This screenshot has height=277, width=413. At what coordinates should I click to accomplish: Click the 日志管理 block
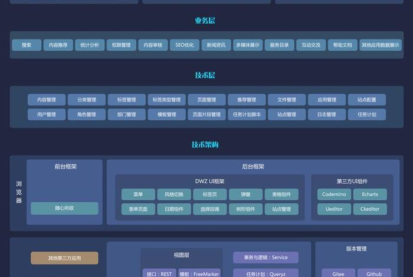tap(327, 114)
